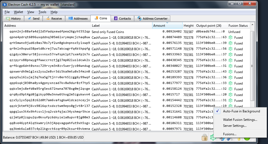
Task: Click the password lock icon in status bar
Action: pyautogui.click(x=204, y=137)
